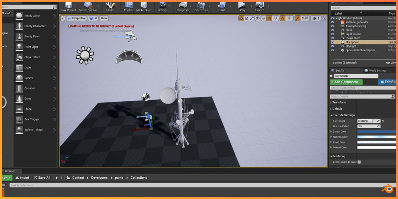Hide the Atmospheric Fog actor with its eye toggle
Image resolution: width=398 pixels, height=199 pixels.
[332, 26]
